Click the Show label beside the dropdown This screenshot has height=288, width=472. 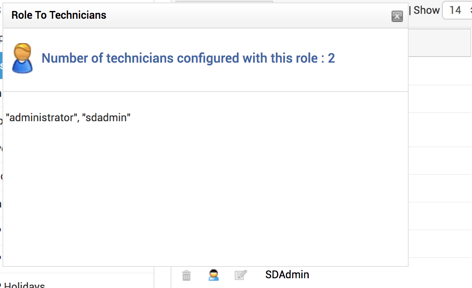point(427,10)
